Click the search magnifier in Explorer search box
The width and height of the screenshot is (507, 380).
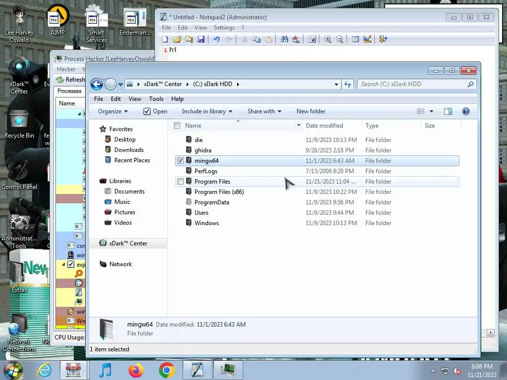(470, 84)
